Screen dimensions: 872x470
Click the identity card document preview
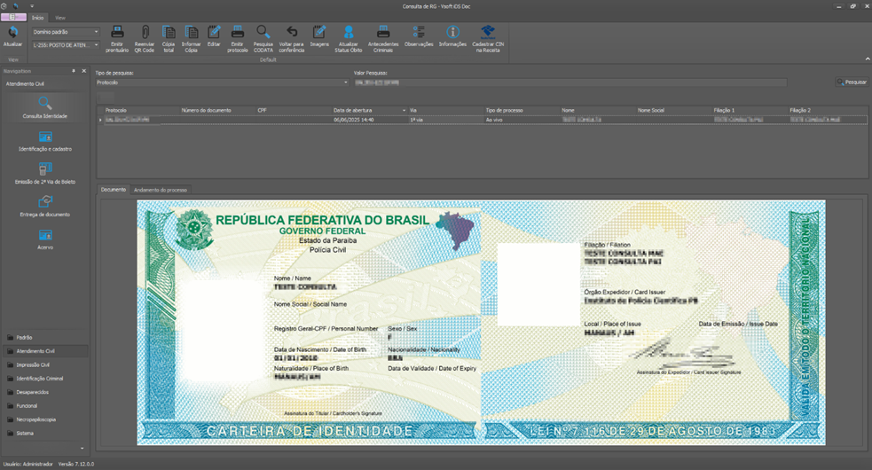(481, 323)
